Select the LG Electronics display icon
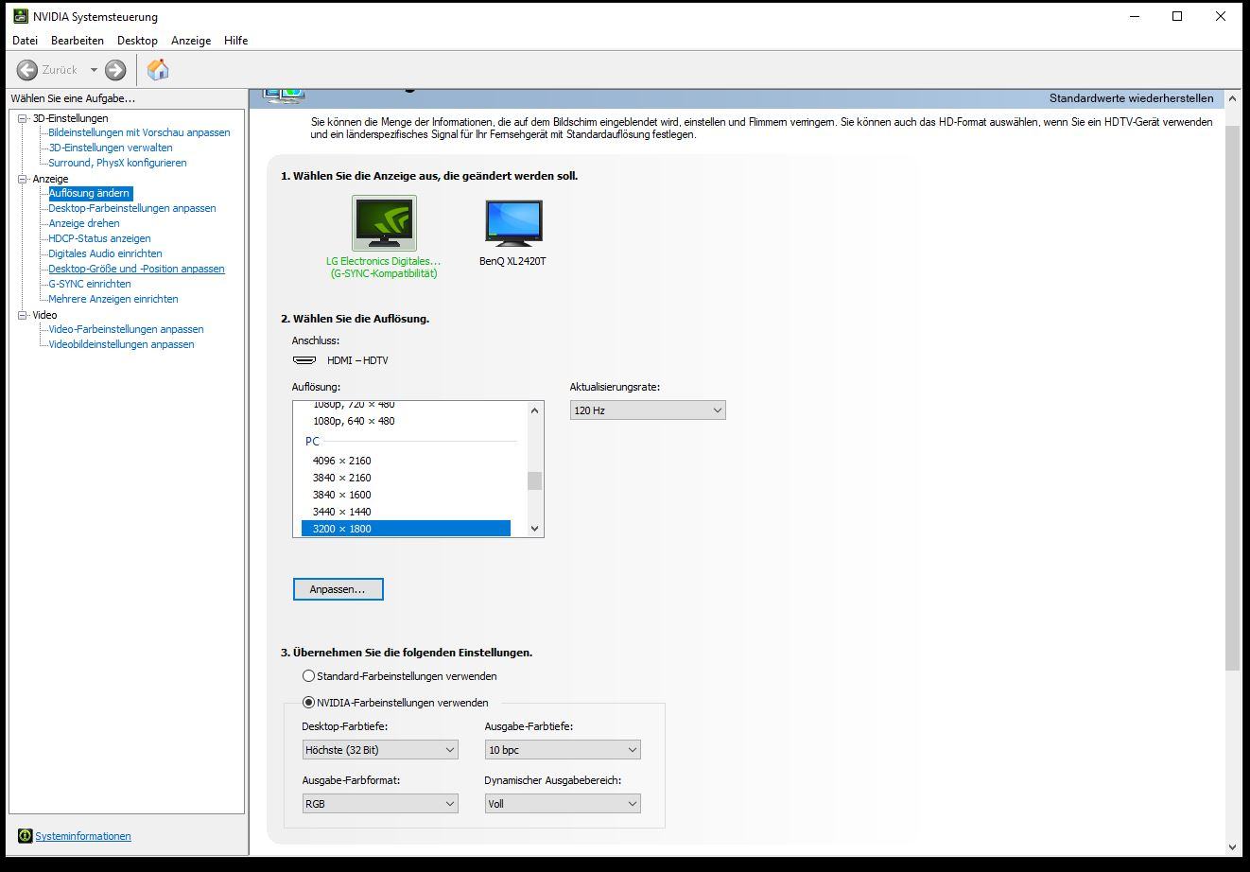 [384, 222]
